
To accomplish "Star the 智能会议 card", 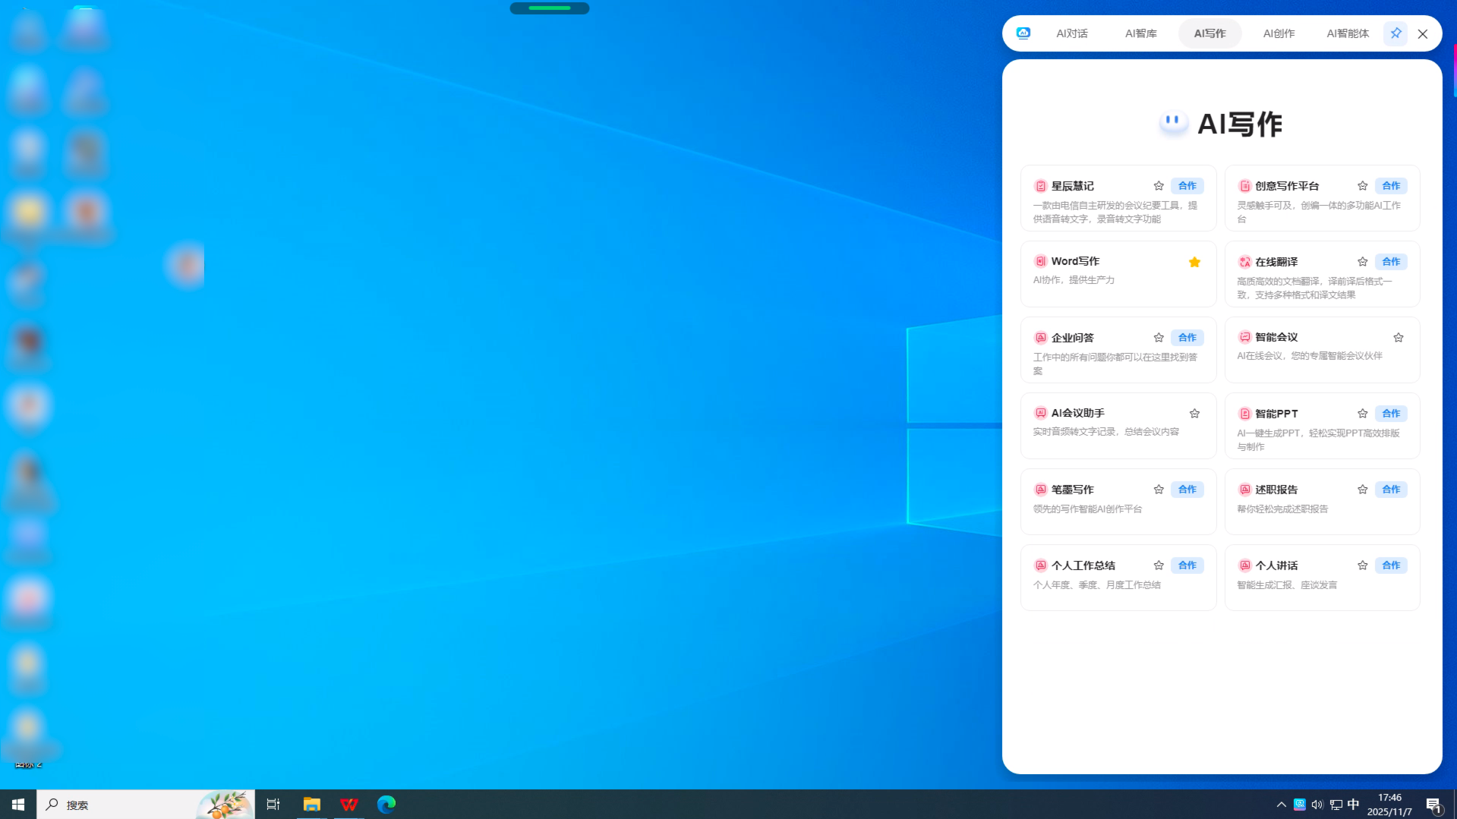I will click(x=1399, y=338).
